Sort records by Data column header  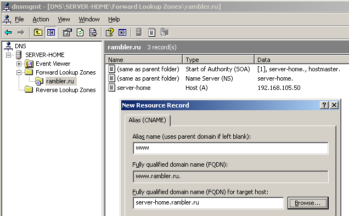click(x=302, y=60)
